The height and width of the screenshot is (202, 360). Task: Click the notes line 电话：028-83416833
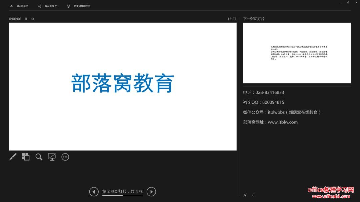[x=264, y=92]
